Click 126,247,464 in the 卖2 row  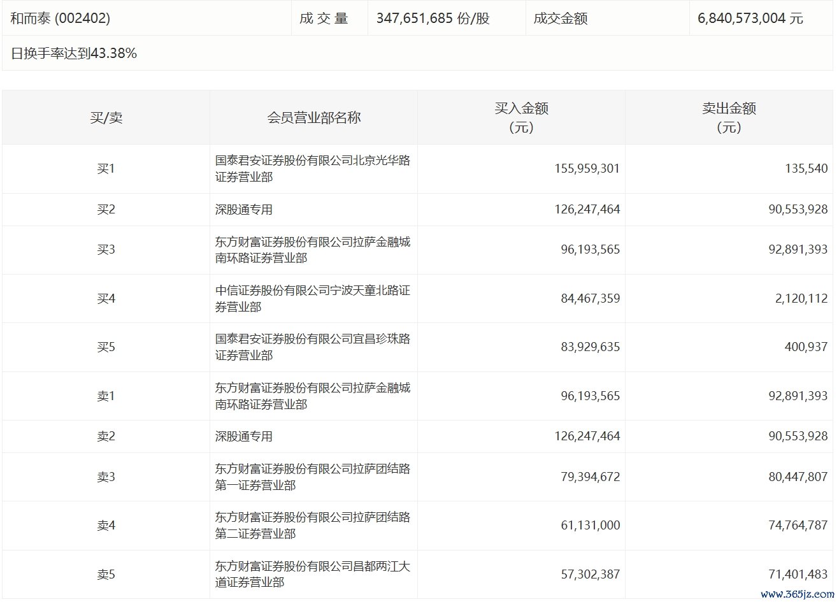coord(587,436)
